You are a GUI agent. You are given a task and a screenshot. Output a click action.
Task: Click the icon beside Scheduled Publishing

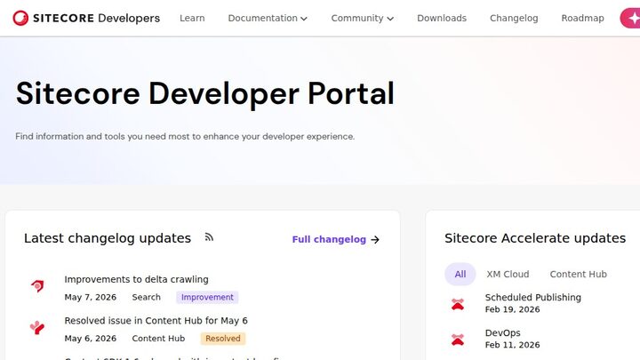458,304
